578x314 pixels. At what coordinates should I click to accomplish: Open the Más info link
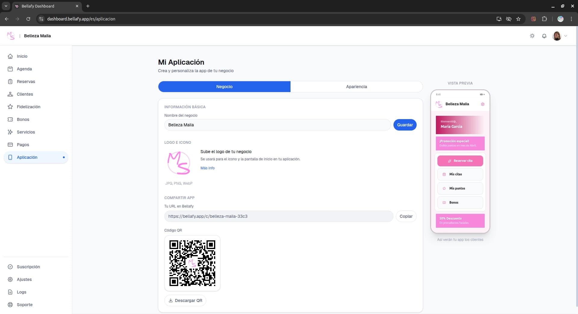tap(207, 168)
